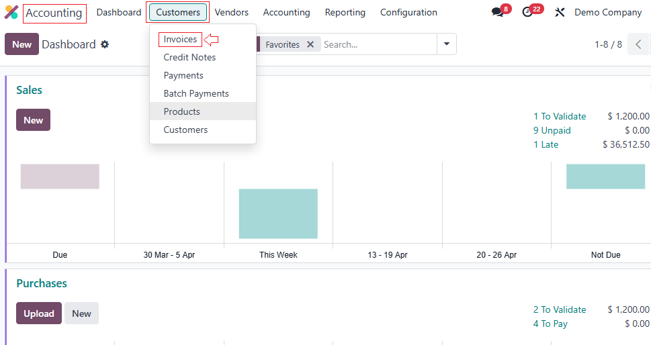Toggle the search options dropdown arrow
The width and height of the screenshot is (651, 345).
pos(446,44)
